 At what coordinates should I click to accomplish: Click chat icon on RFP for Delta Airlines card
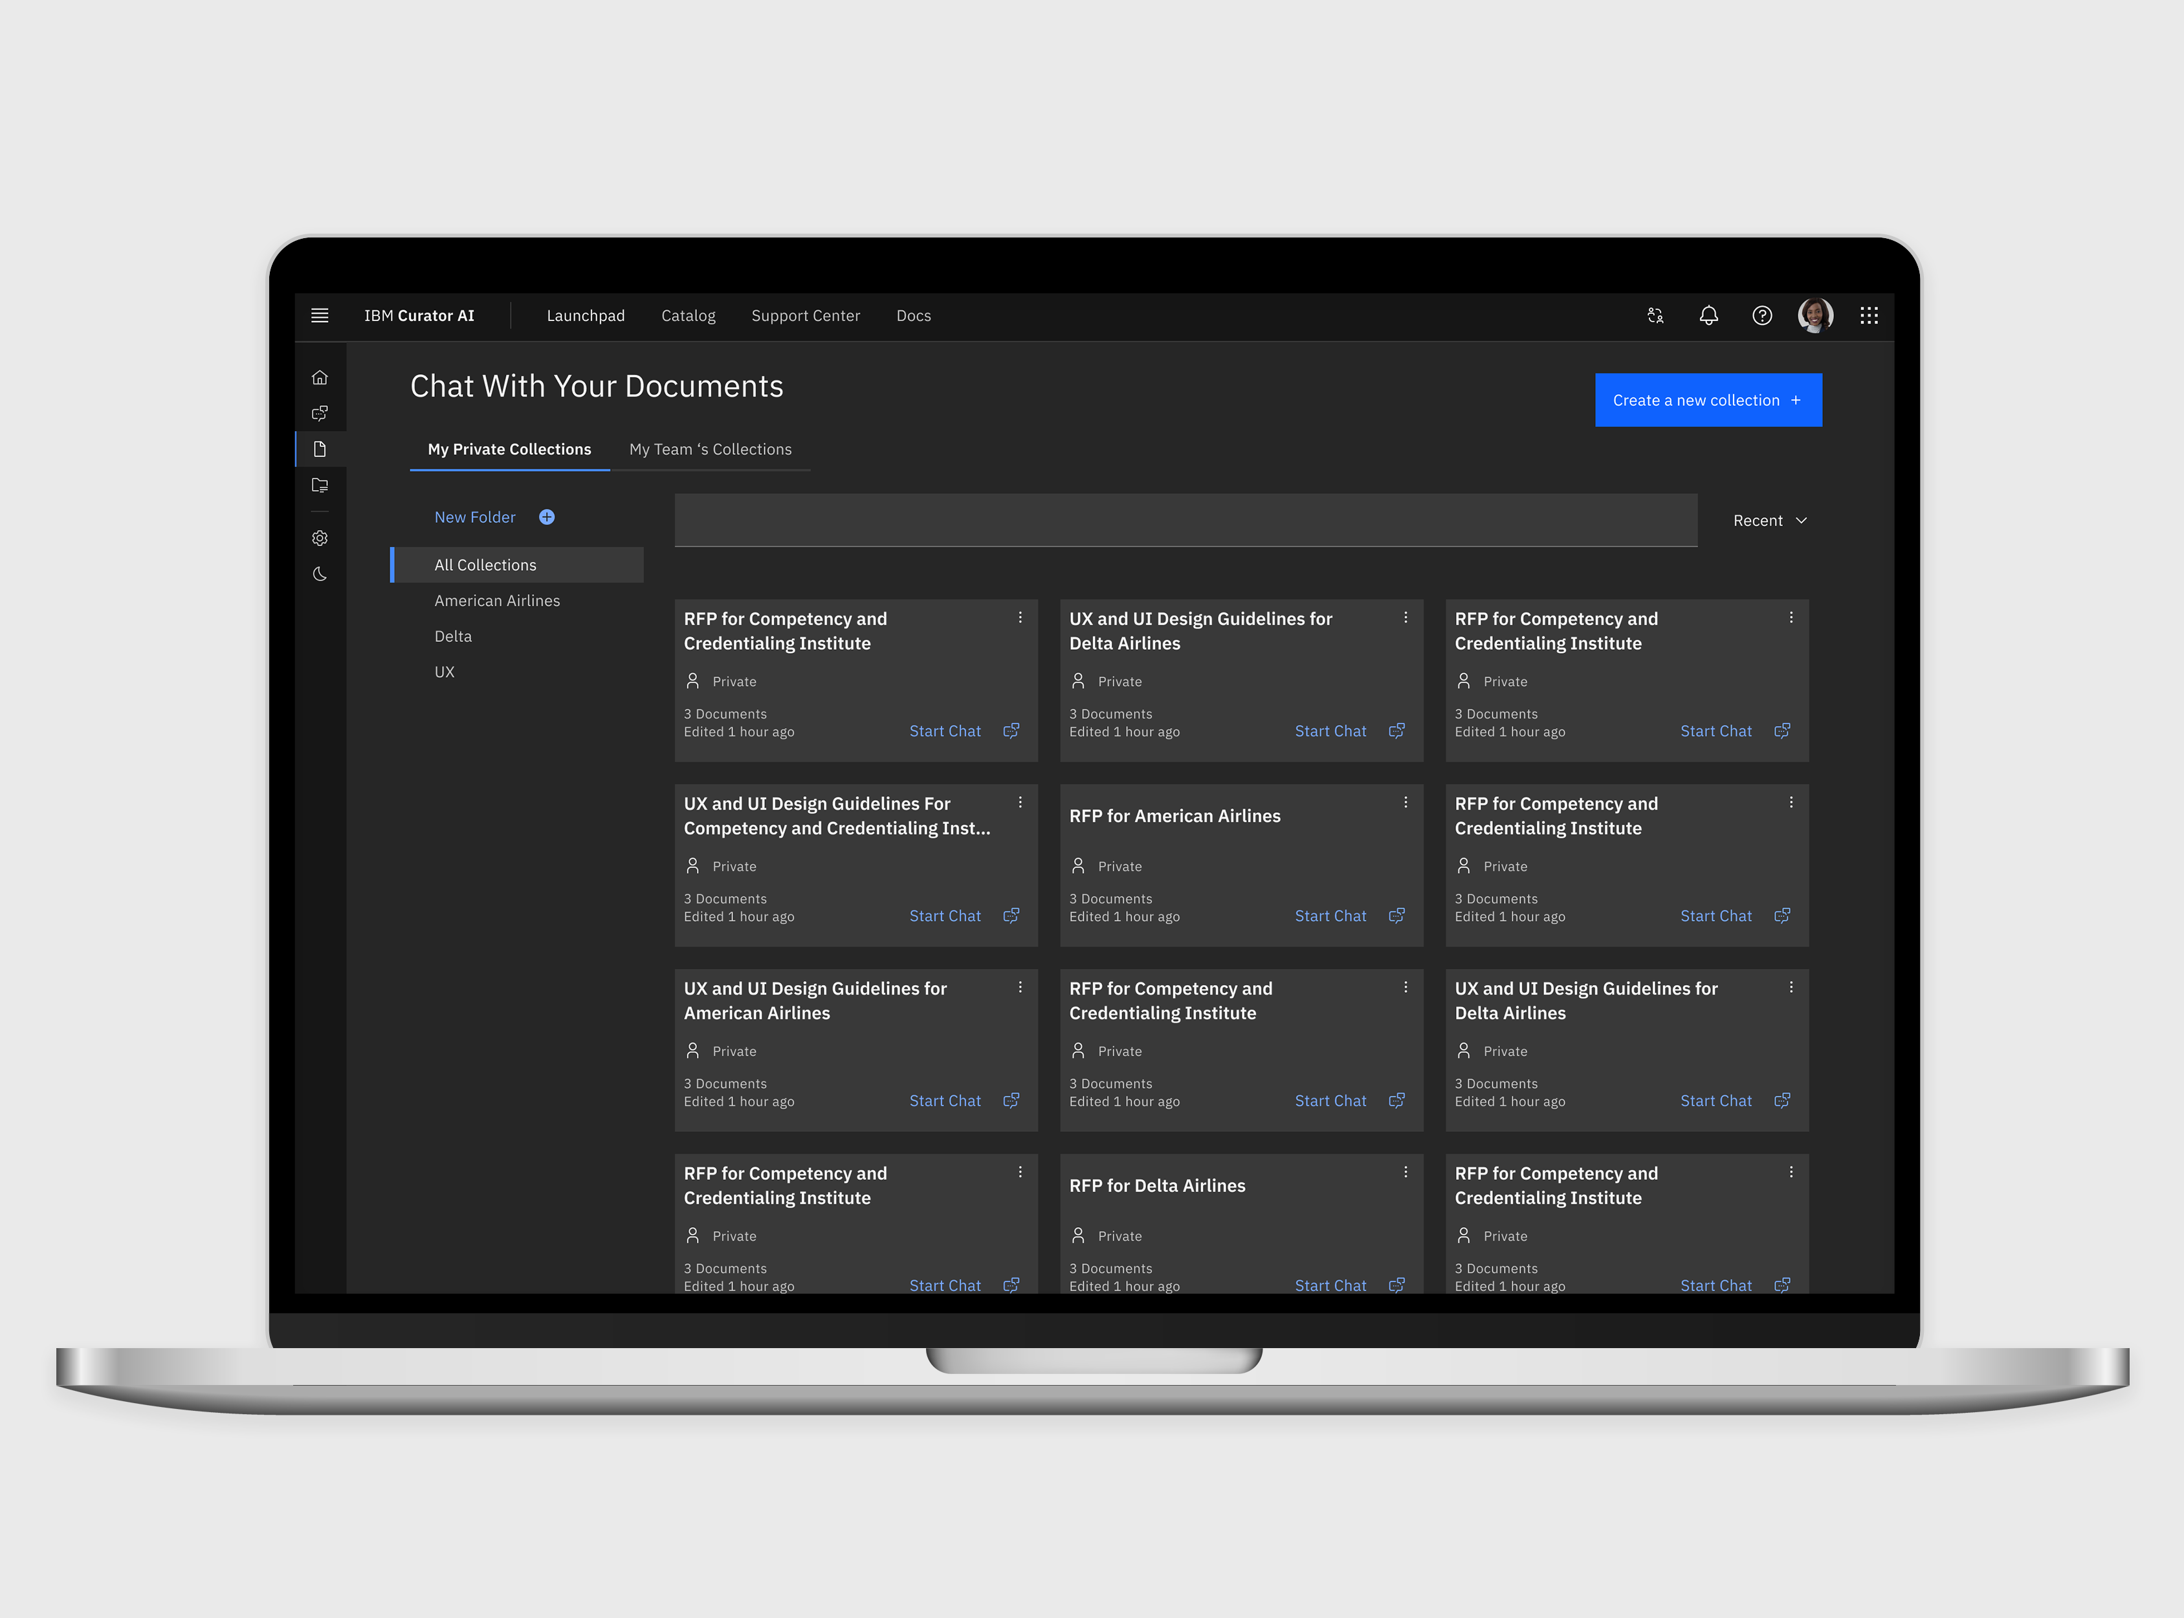[x=1396, y=1285]
